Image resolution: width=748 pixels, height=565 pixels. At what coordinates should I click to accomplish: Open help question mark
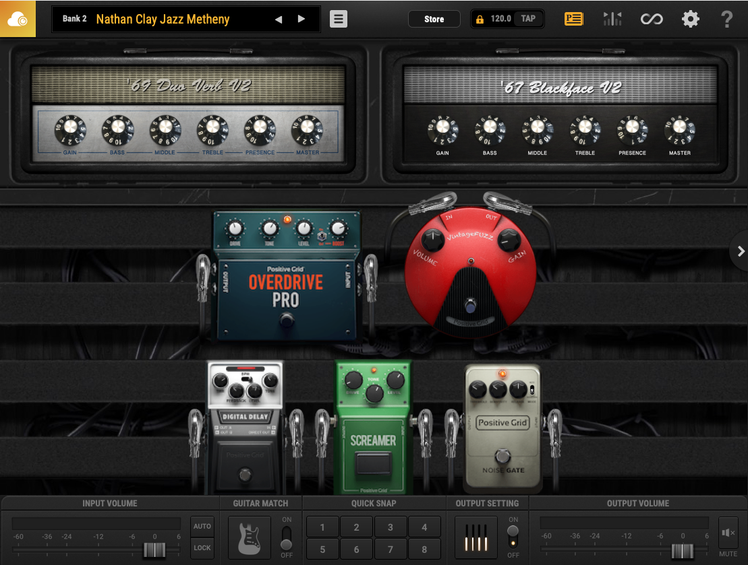[726, 19]
